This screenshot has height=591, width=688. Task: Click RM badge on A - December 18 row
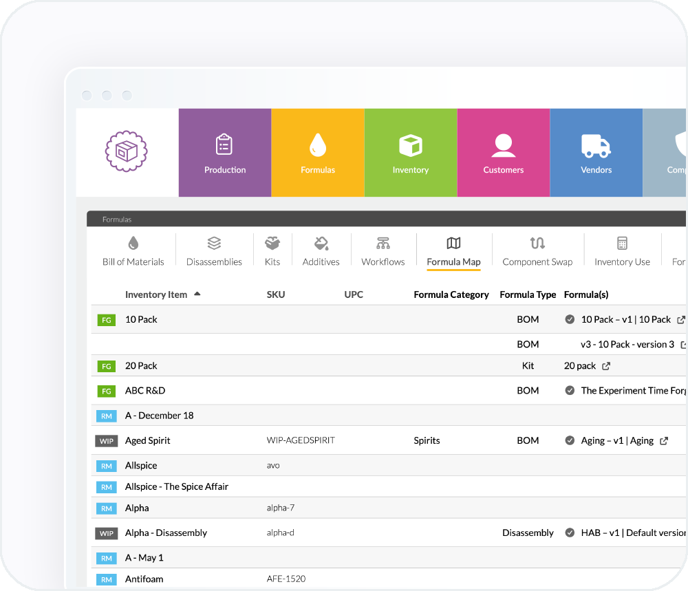107,416
